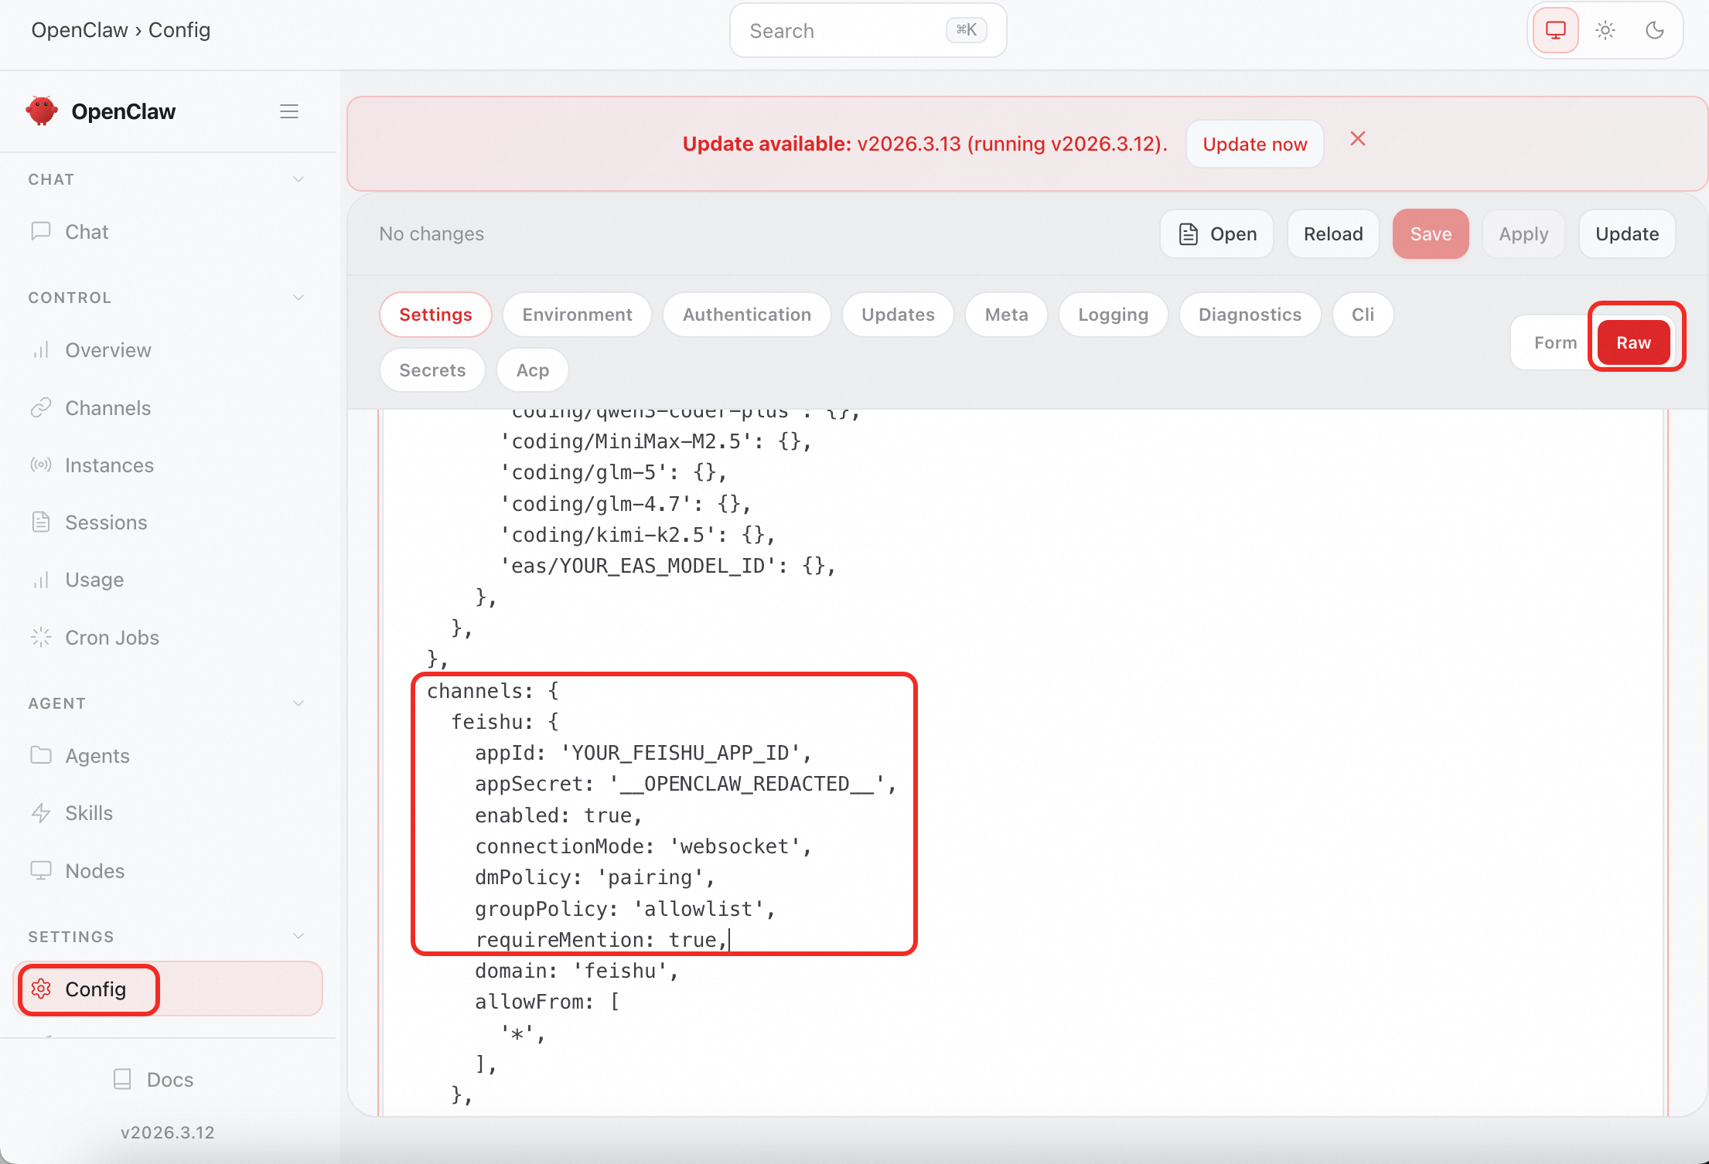1709x1164 pixels.
Task: Collapse the CONTROL sidebar section
Action: click(298, 298)
